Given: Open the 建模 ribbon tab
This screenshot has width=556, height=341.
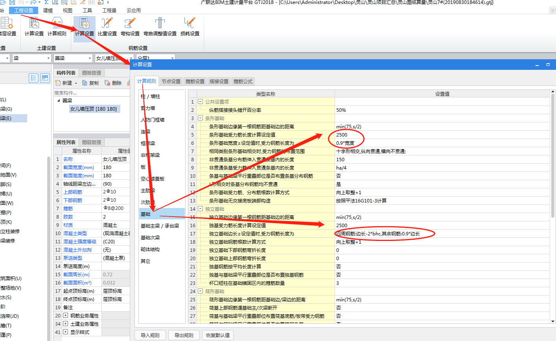Looking at the screenshot, I should pyautogui.click(x=48, y=11).
